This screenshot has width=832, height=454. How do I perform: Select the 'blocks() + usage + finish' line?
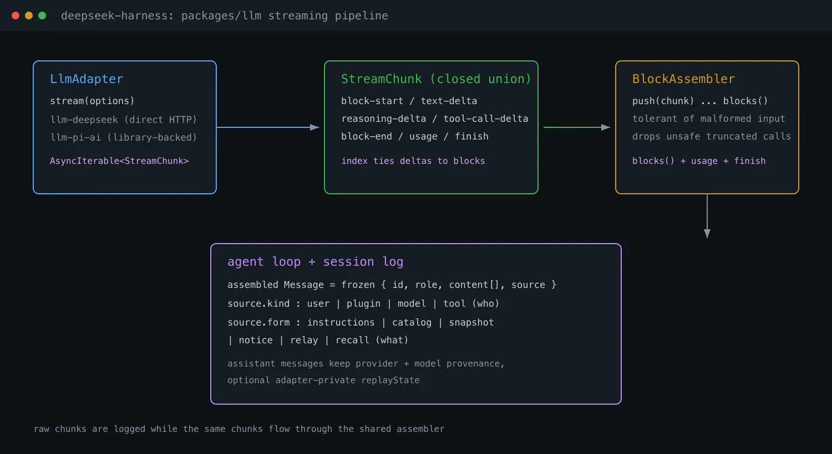coord(699,161)
